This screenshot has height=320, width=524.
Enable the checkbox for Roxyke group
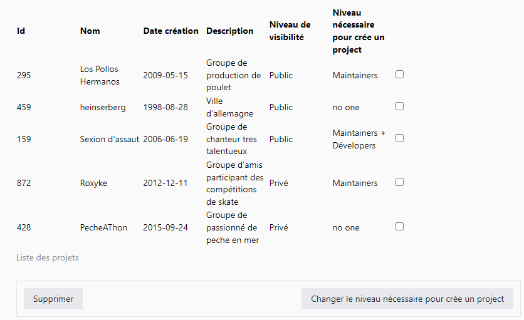[399, 182]
